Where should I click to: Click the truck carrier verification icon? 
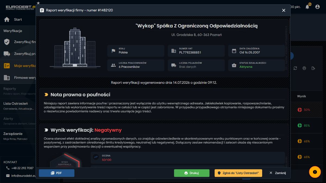tap(7, 54)
